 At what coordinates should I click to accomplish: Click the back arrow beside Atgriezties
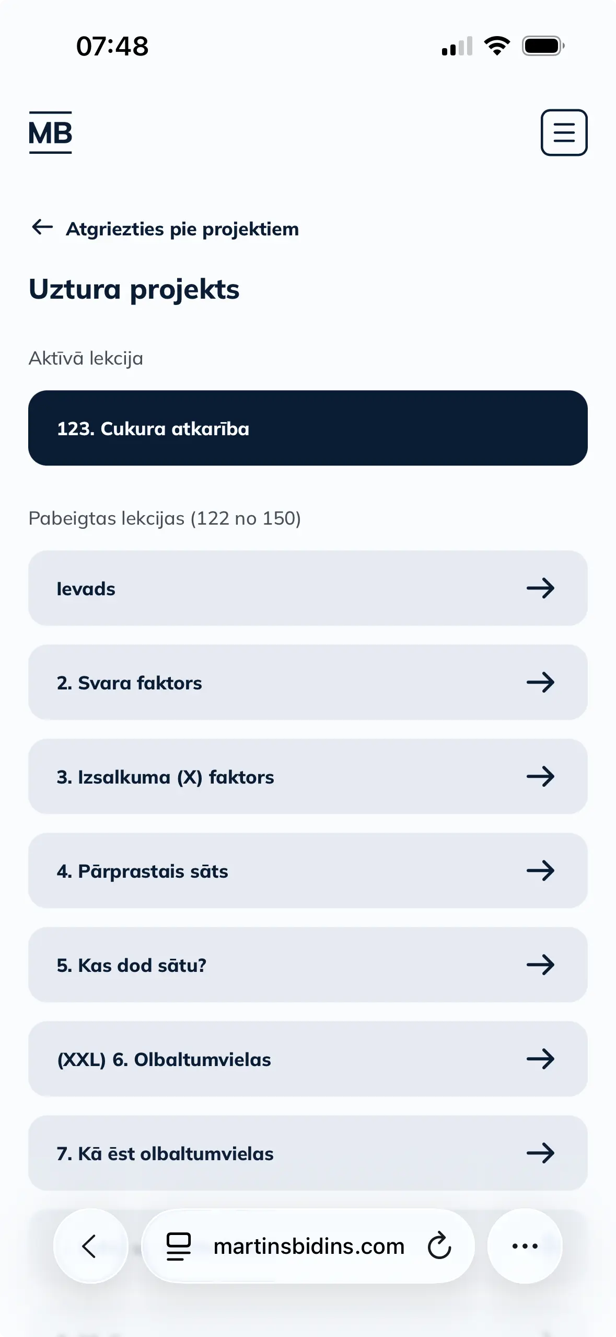[42, 227]
